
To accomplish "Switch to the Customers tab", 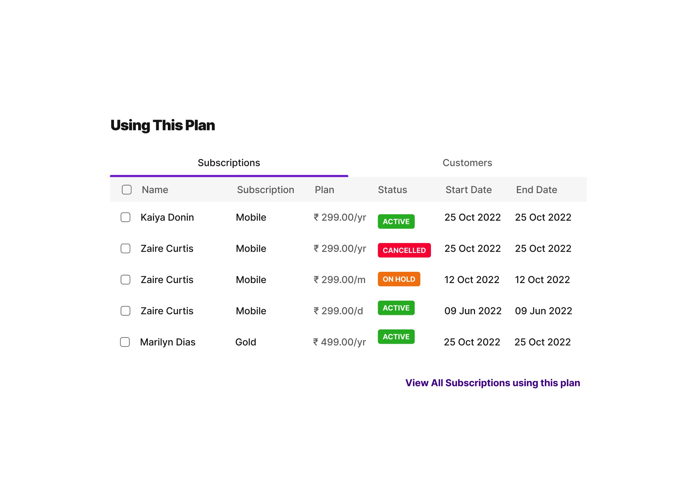I will pos(467,163).
